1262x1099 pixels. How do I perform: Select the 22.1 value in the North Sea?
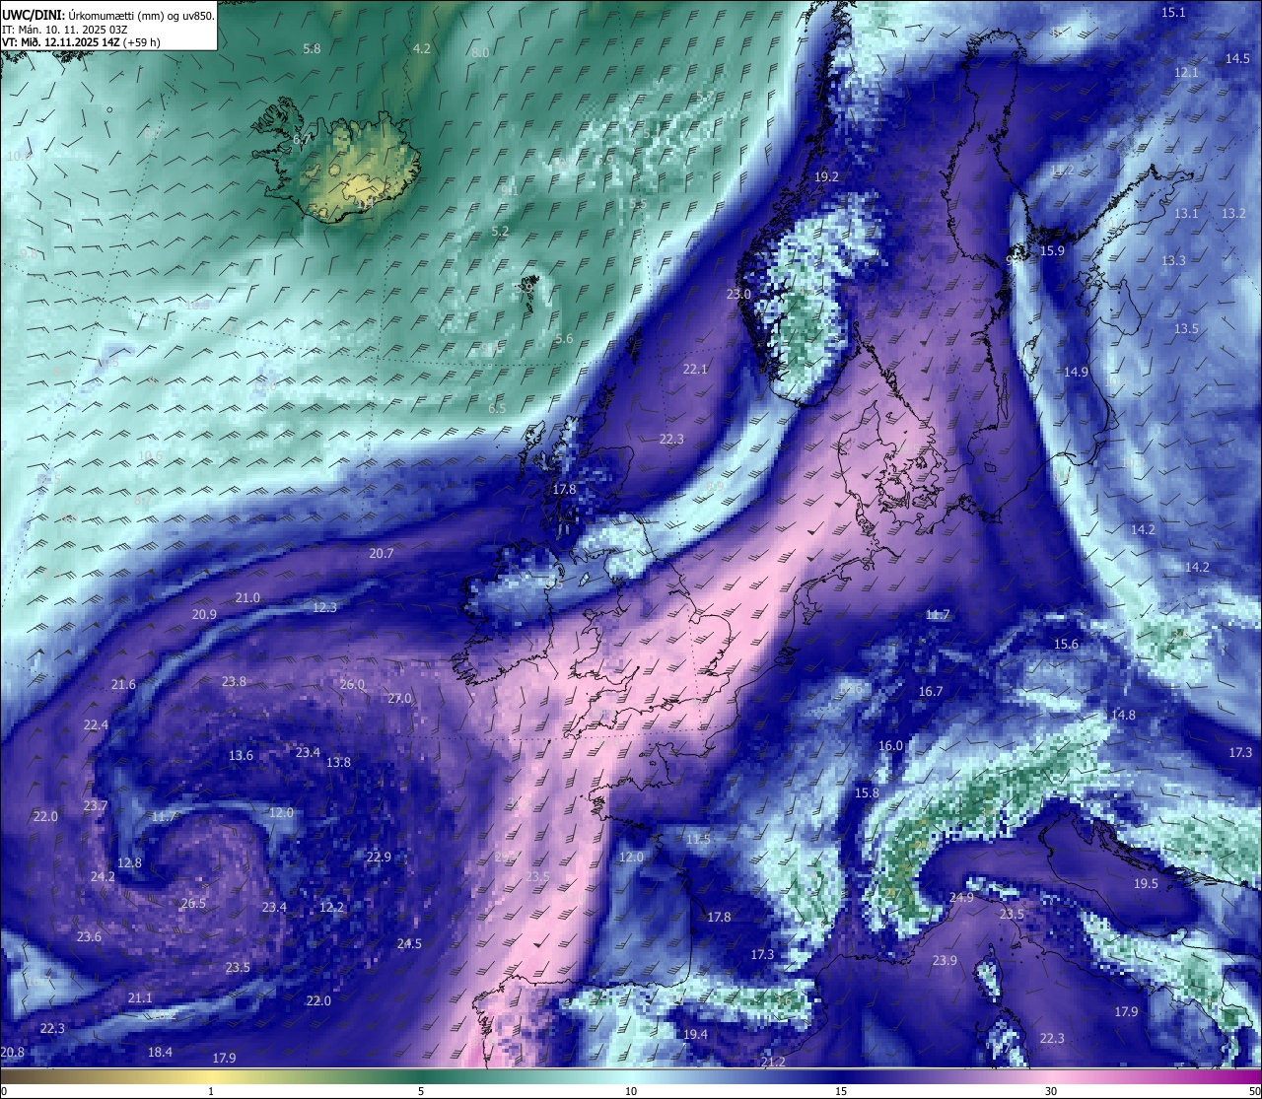point(695,369)
